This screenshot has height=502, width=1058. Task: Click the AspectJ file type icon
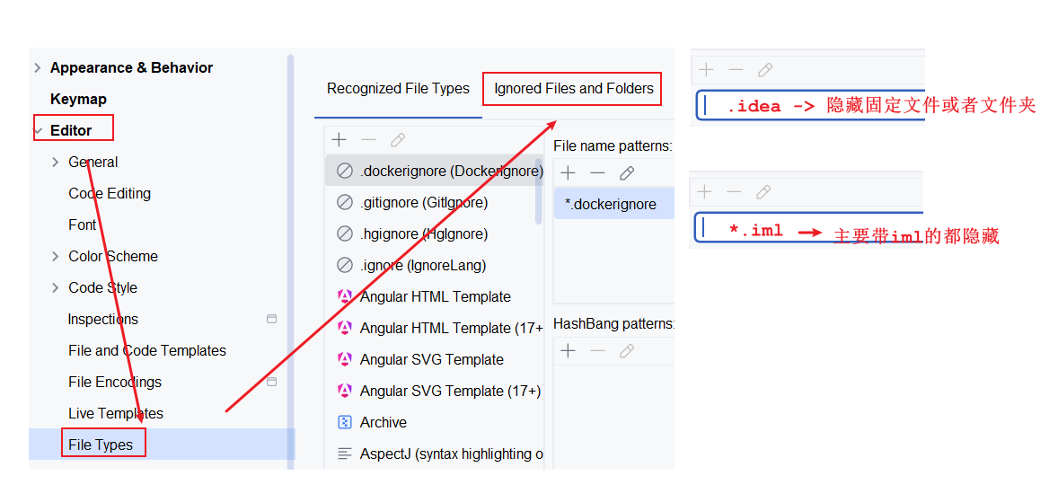click(x=345, y=454)
